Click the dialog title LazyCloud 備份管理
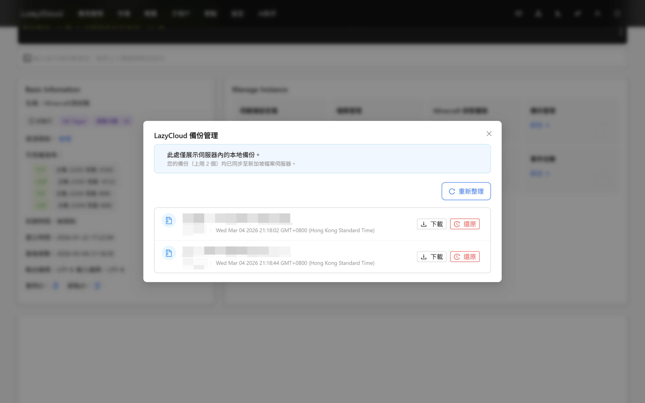Image resolution: width=645 pixels, height=403 pixels. (186, 136)
